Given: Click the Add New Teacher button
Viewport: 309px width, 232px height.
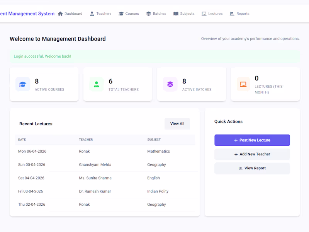Looking at the screenshot, I should pyautogui.click(x=252, y=154).
